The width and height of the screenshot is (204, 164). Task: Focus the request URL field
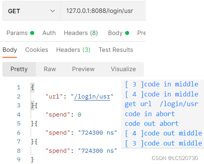pyautogui.click(x=103, y=11)
